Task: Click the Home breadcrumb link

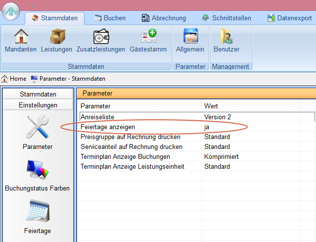Action: (14, 79)
